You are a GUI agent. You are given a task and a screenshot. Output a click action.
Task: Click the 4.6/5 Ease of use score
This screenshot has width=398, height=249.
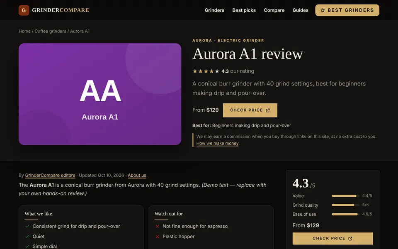pos(367,214)
